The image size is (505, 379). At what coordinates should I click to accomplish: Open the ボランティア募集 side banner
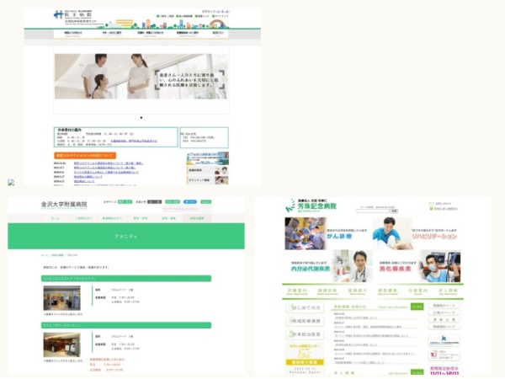pyautogui.click(x=208, y=180)
